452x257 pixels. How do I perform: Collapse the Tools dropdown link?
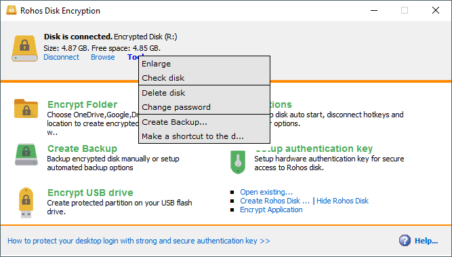pyautogui.click(x=133, y=57)
